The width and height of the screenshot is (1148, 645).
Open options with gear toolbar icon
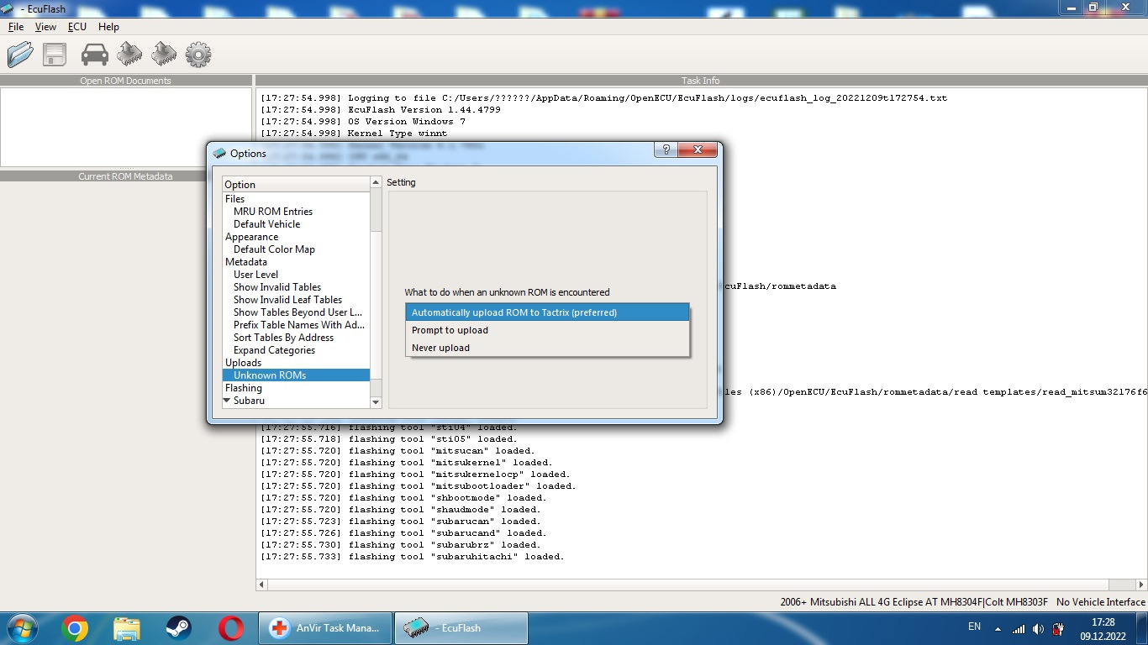(x=198, y=55)
